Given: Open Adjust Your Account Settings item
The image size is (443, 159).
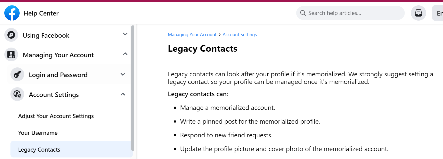Looking at the screenshot, I should [56, 116].
